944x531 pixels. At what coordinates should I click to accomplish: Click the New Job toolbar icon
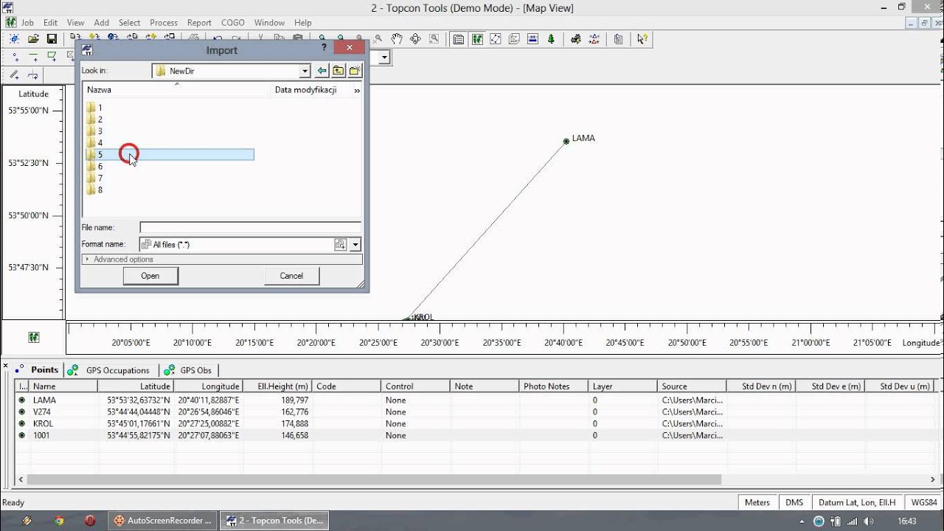14,39
